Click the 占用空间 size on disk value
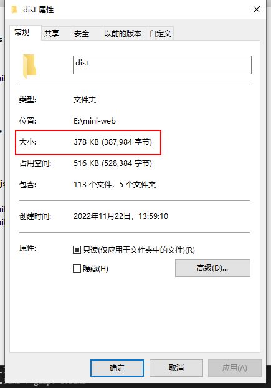 click(x=113, y=163)
